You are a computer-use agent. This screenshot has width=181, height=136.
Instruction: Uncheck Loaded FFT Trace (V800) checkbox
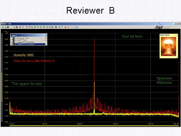point(11,44)
